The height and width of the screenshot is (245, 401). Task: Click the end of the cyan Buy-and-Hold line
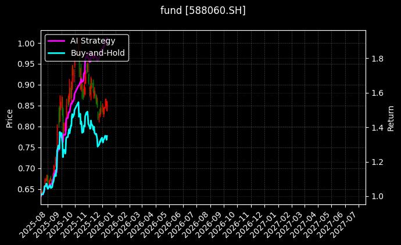[107, 136]
